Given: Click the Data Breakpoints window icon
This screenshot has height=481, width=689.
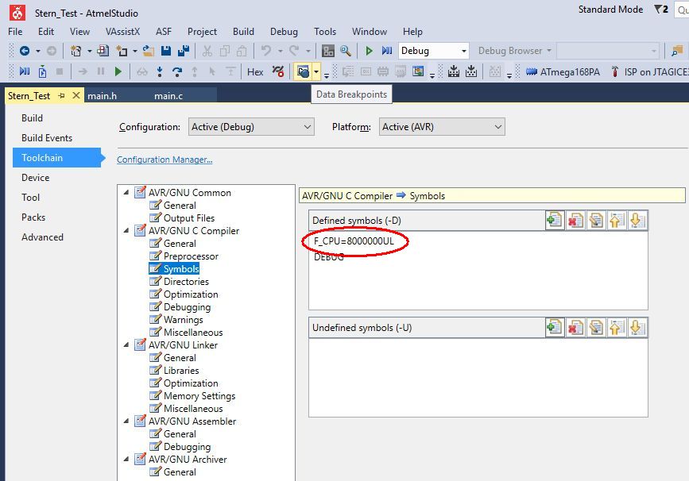Looking at the screenshot, I should click(x=303, y=71).
